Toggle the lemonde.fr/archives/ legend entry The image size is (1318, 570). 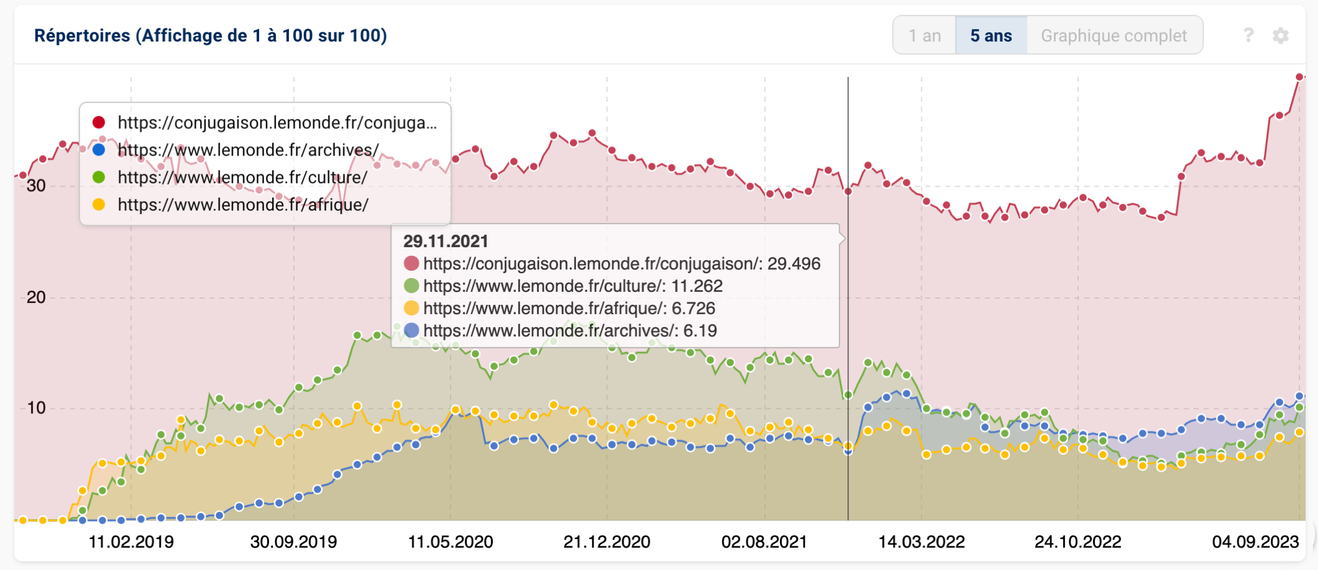236,150
